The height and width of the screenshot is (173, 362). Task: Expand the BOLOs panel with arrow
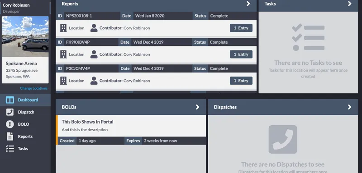[197, 107]
